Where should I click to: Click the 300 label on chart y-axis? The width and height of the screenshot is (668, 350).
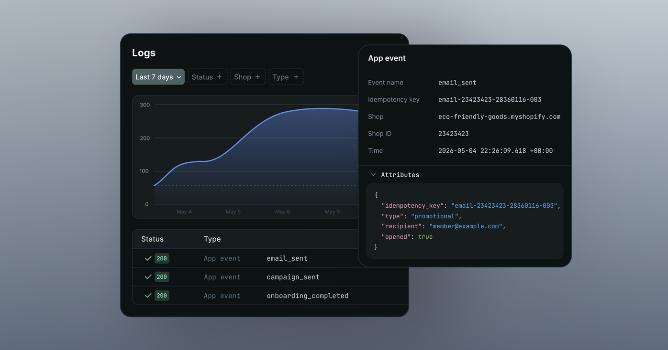[145, 105]
